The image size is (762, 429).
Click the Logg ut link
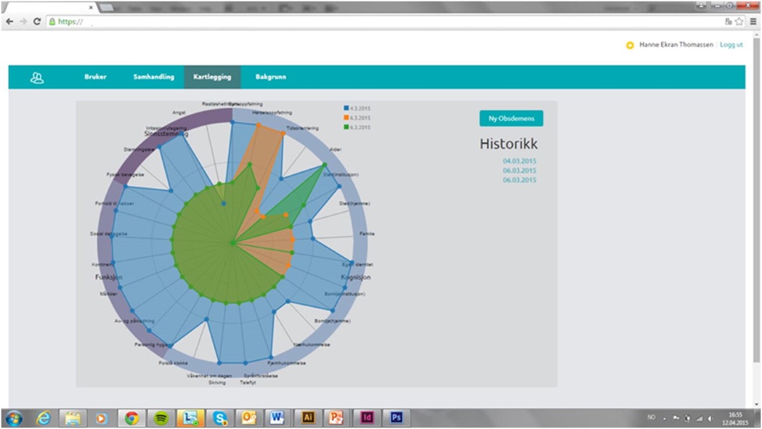pyautogui.click(x=732, y=45)
